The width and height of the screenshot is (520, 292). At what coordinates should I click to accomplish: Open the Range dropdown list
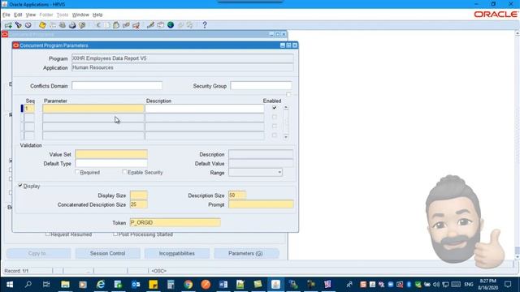click(x=279, y=172)
